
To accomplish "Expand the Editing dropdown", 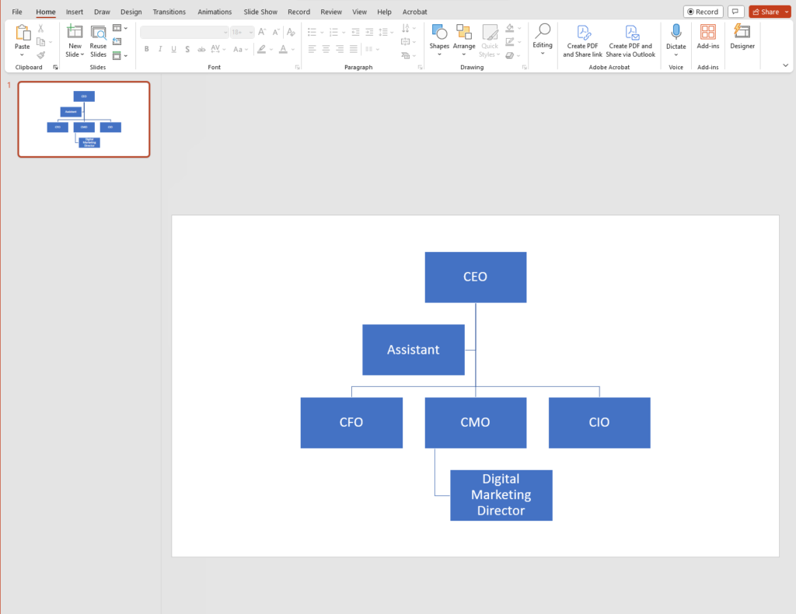I will [542, 40].
